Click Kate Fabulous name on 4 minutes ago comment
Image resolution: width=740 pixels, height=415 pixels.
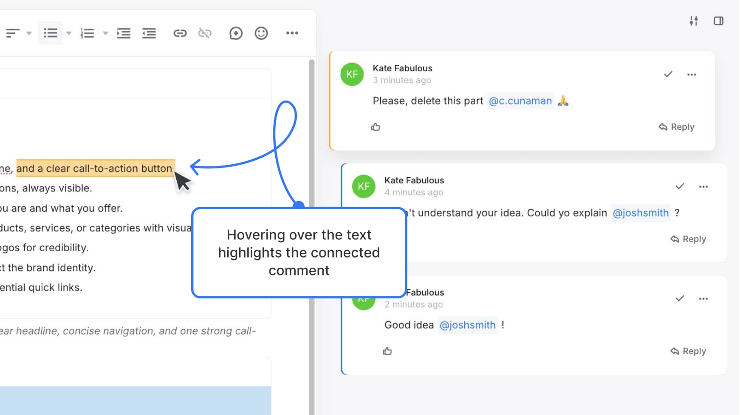414,180
